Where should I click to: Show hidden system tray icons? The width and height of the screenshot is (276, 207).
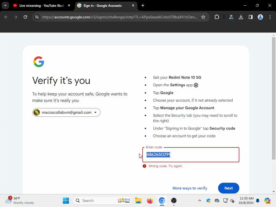(x=200, y=201)
